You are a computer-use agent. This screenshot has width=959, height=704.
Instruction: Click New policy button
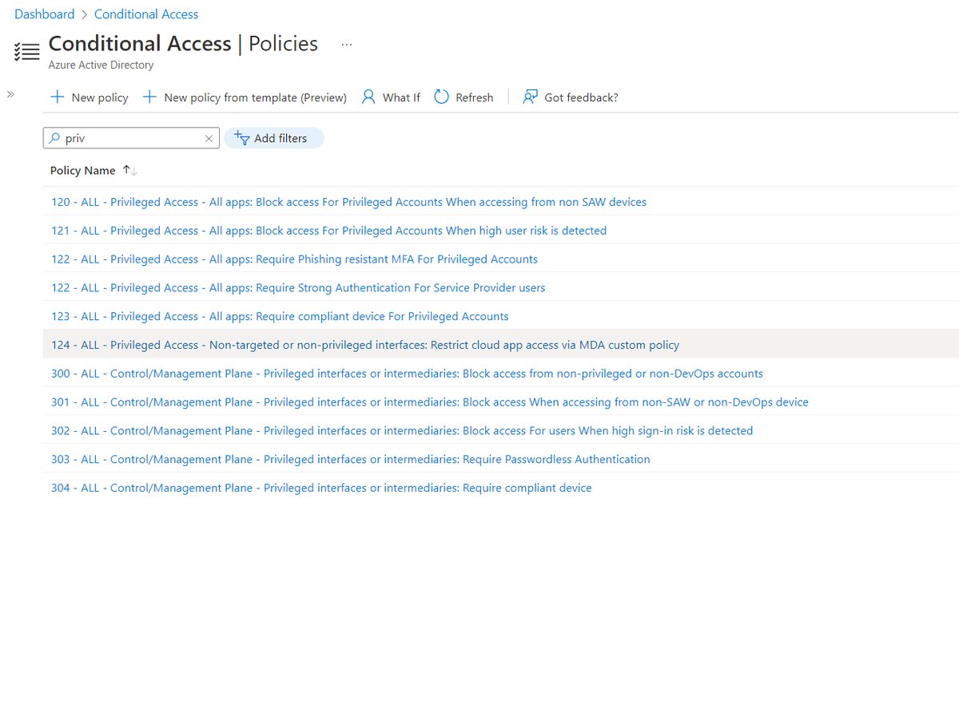click(90, 97)
